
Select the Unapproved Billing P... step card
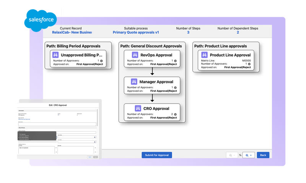point(78,59)
